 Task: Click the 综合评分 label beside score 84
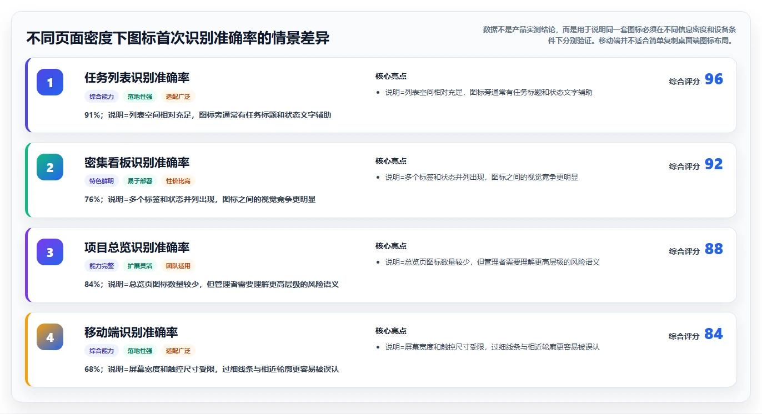(684, 336)
